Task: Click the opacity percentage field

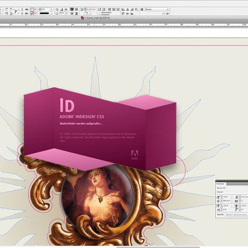Action: coord(62,13)
